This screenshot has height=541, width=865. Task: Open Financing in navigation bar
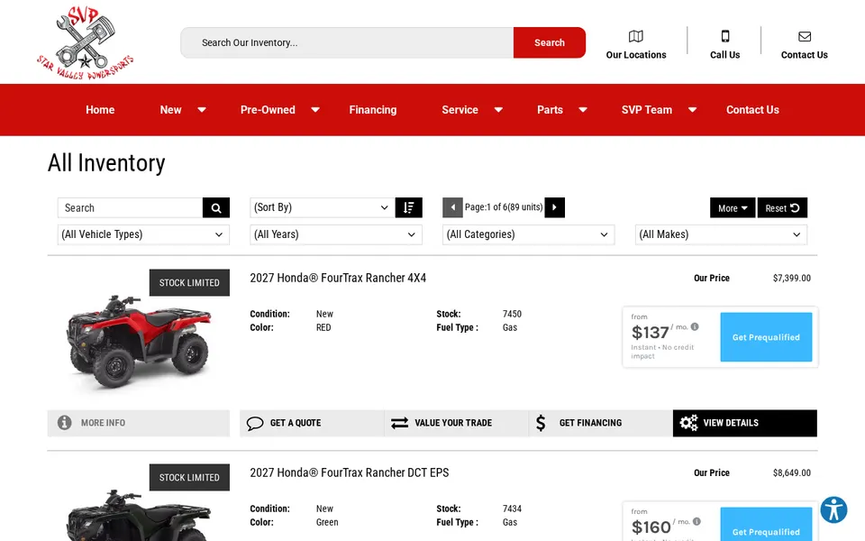373,110
